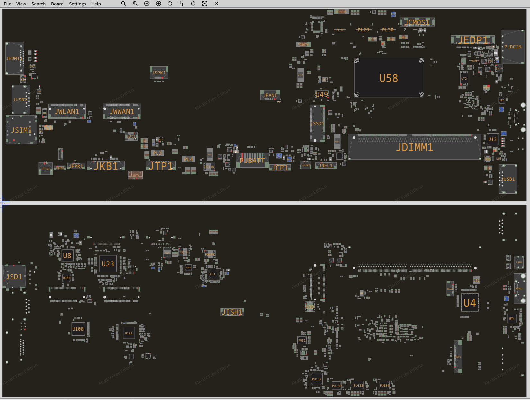Open the Help menu
The height and width of the screenshot is (400, 530).
pyautogui.click(x=96, y=4)
